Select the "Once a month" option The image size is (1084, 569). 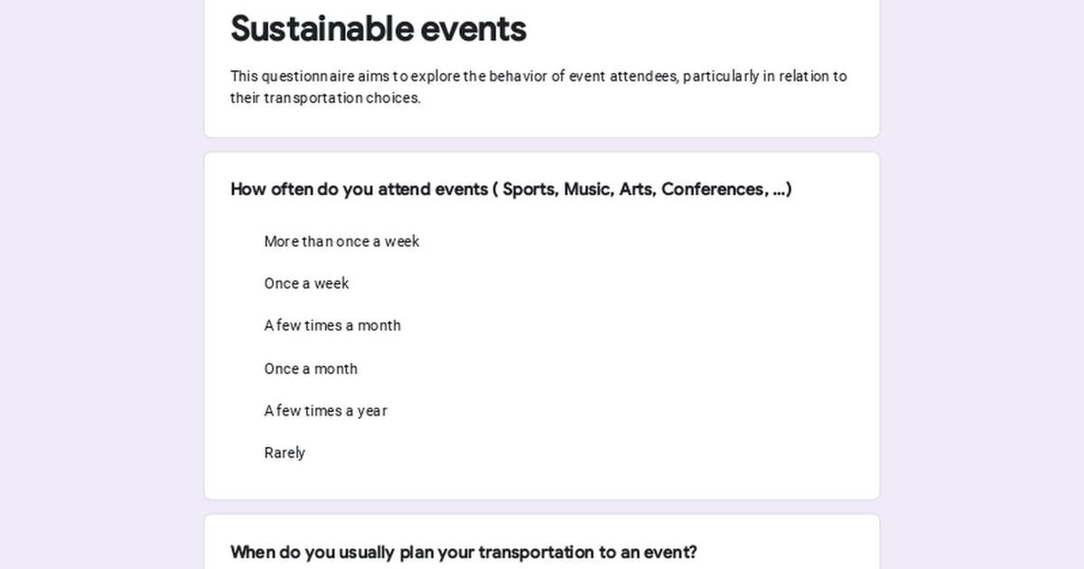pos(311,368)
